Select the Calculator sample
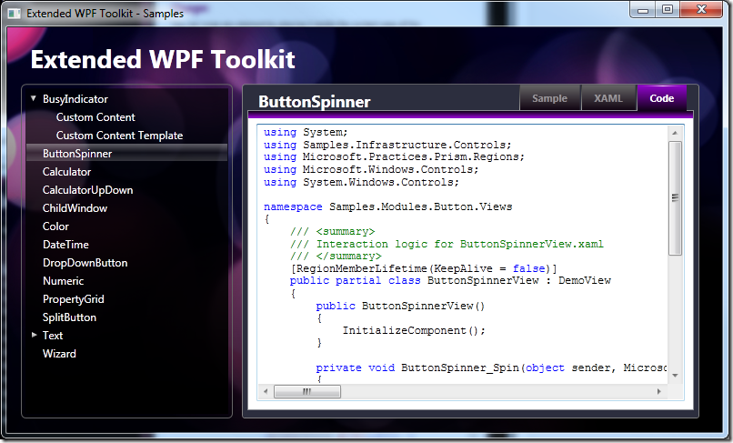 pos(67,172)
